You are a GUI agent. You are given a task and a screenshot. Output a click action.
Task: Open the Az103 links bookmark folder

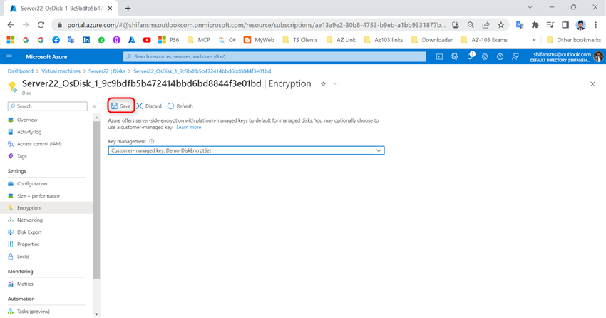[384, 40]
